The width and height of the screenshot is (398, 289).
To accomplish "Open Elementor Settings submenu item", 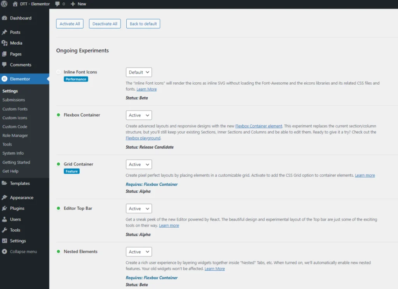I will [x=10, y=91].
